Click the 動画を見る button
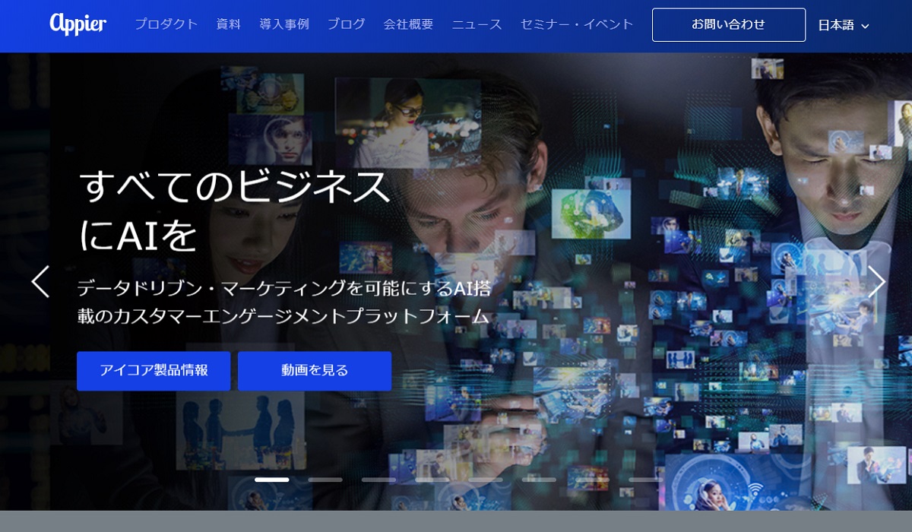This screenshot has width=912, height=532. (x=315, y=371)
